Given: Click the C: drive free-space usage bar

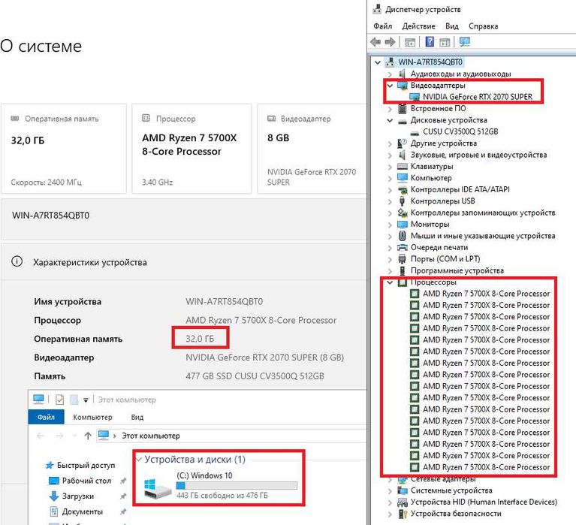Looking at the screenshot, I should [x=237, y=486].
